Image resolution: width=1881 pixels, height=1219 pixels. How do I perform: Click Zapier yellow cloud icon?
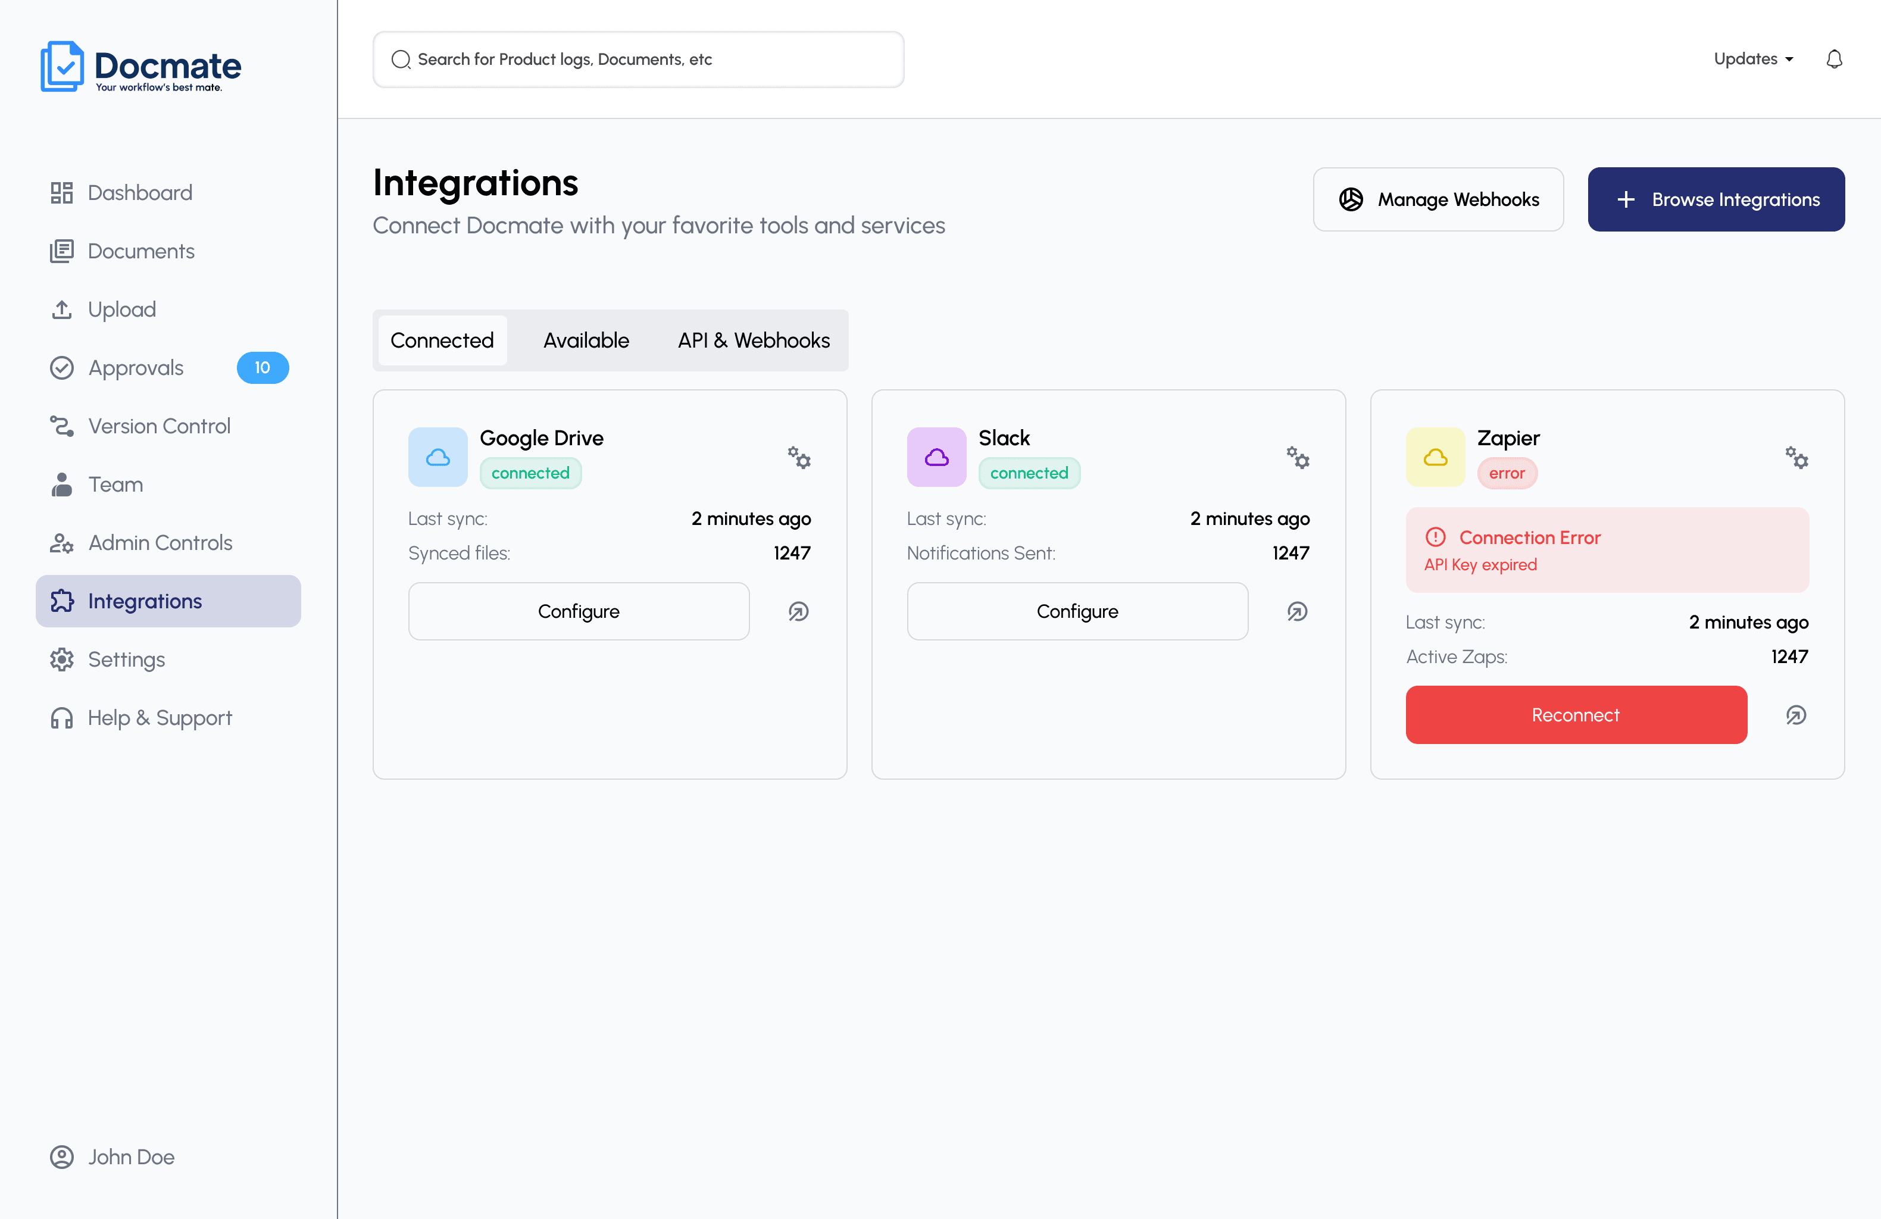[1435, 457]
